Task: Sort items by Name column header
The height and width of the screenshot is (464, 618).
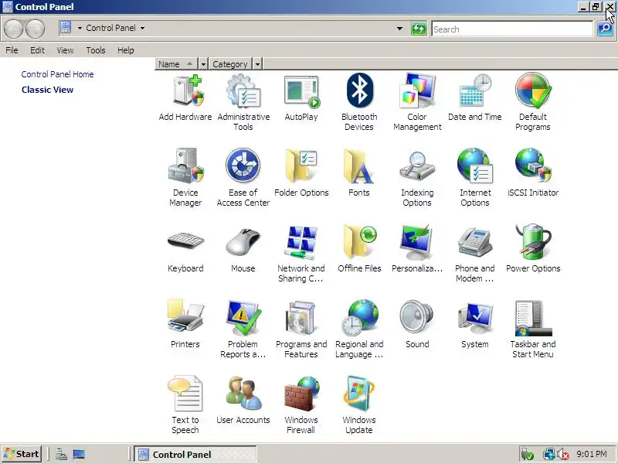Action: point(177,64)
